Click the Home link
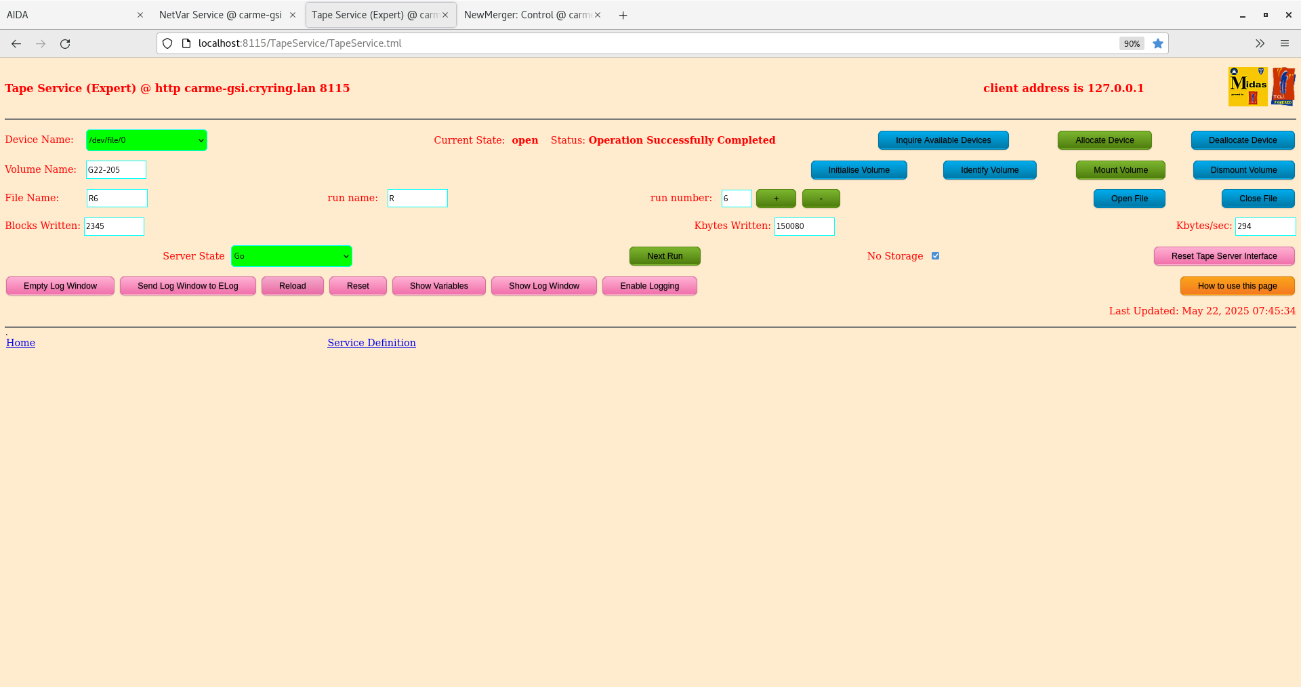 coord(20,342)
